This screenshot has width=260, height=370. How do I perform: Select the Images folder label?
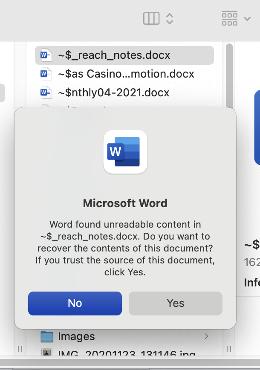coord(76,336)
